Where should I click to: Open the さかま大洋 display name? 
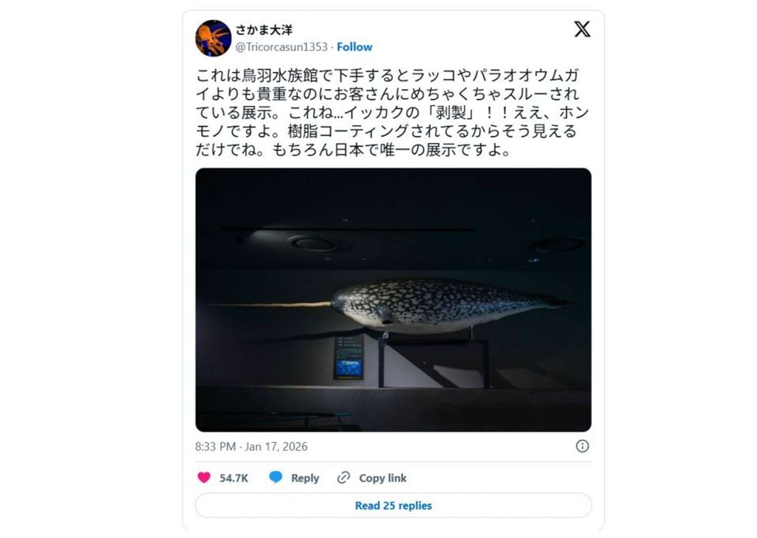coord(264,30)
